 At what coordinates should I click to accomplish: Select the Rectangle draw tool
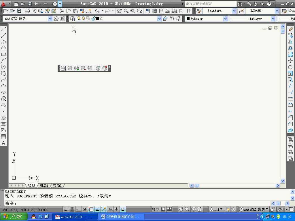tap(3, 54)
